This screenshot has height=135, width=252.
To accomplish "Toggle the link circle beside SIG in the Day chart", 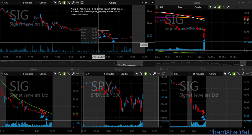I will pos(157,7).
